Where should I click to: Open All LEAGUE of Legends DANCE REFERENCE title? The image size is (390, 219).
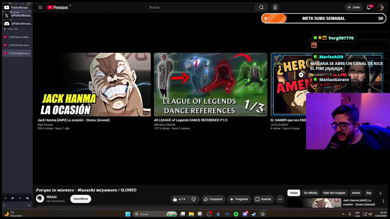point(190,120)
